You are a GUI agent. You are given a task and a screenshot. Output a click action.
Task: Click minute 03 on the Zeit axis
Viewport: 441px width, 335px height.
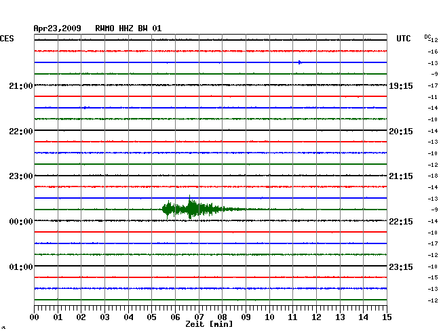coord(104,317)
